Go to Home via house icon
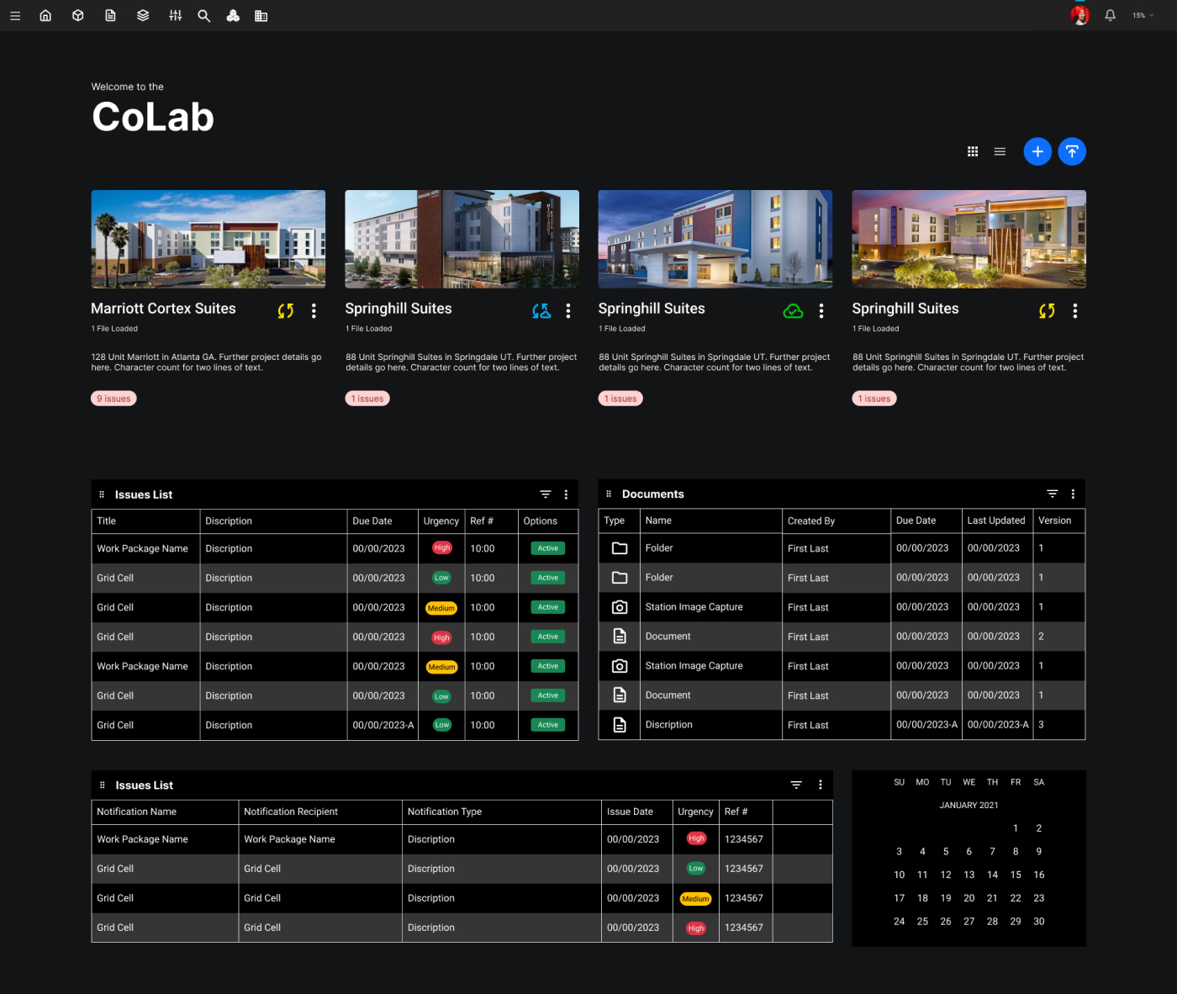 tap(45, 16)
